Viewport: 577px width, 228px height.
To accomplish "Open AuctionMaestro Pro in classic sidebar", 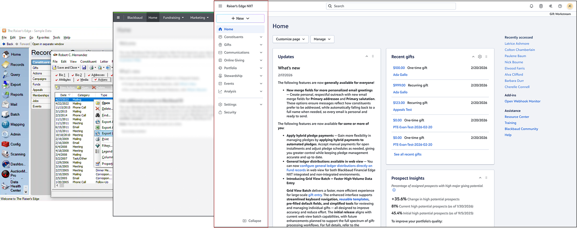I will (x=14, y=173).
